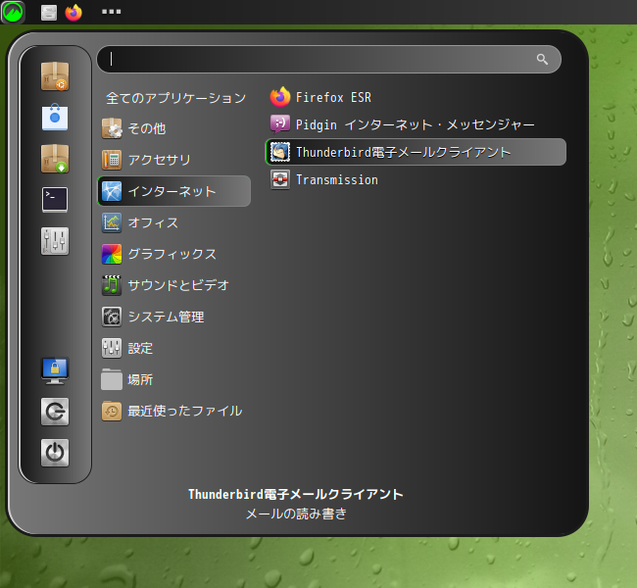Click the アクセサリ calculator icon
This screenshot has height=588, width=637.
(112, 160)
